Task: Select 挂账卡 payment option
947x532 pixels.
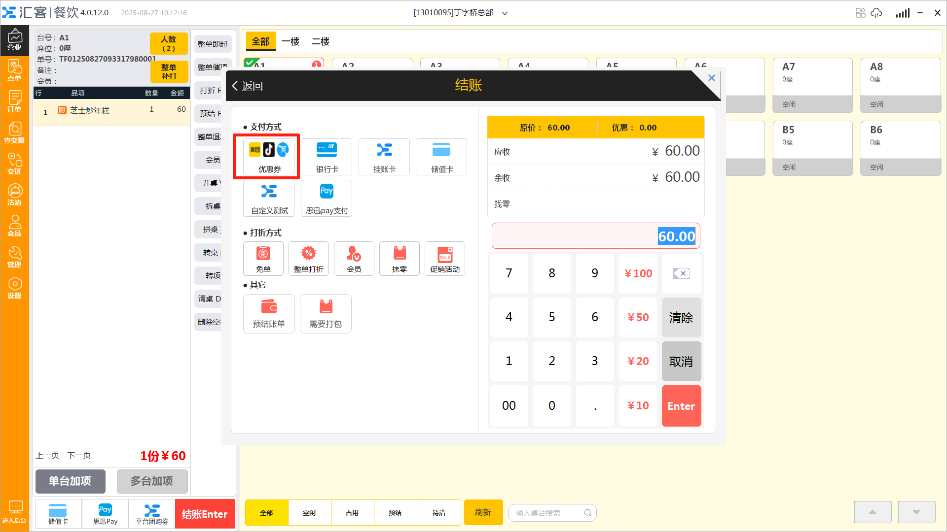Action: 384,157
